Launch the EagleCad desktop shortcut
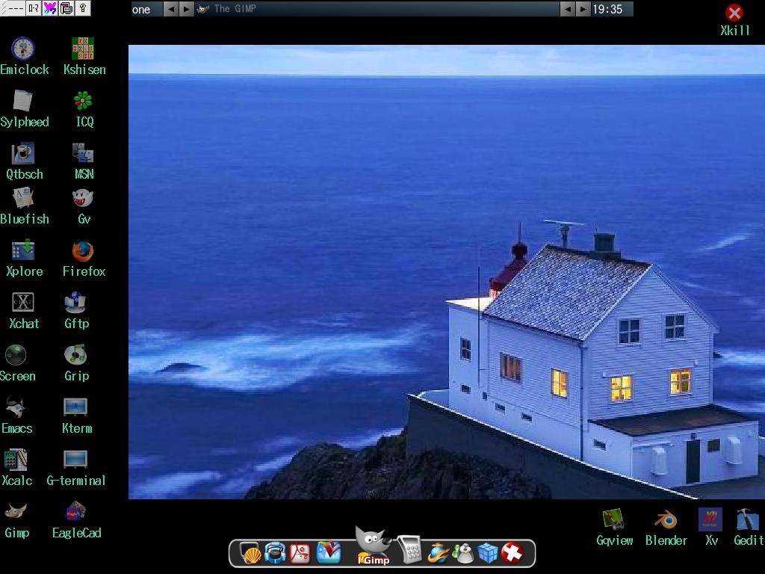This screenshot has height=574, width=765. coord(75,512)
